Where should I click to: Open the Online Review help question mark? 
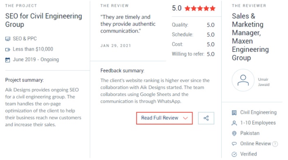tap(275, 144)
